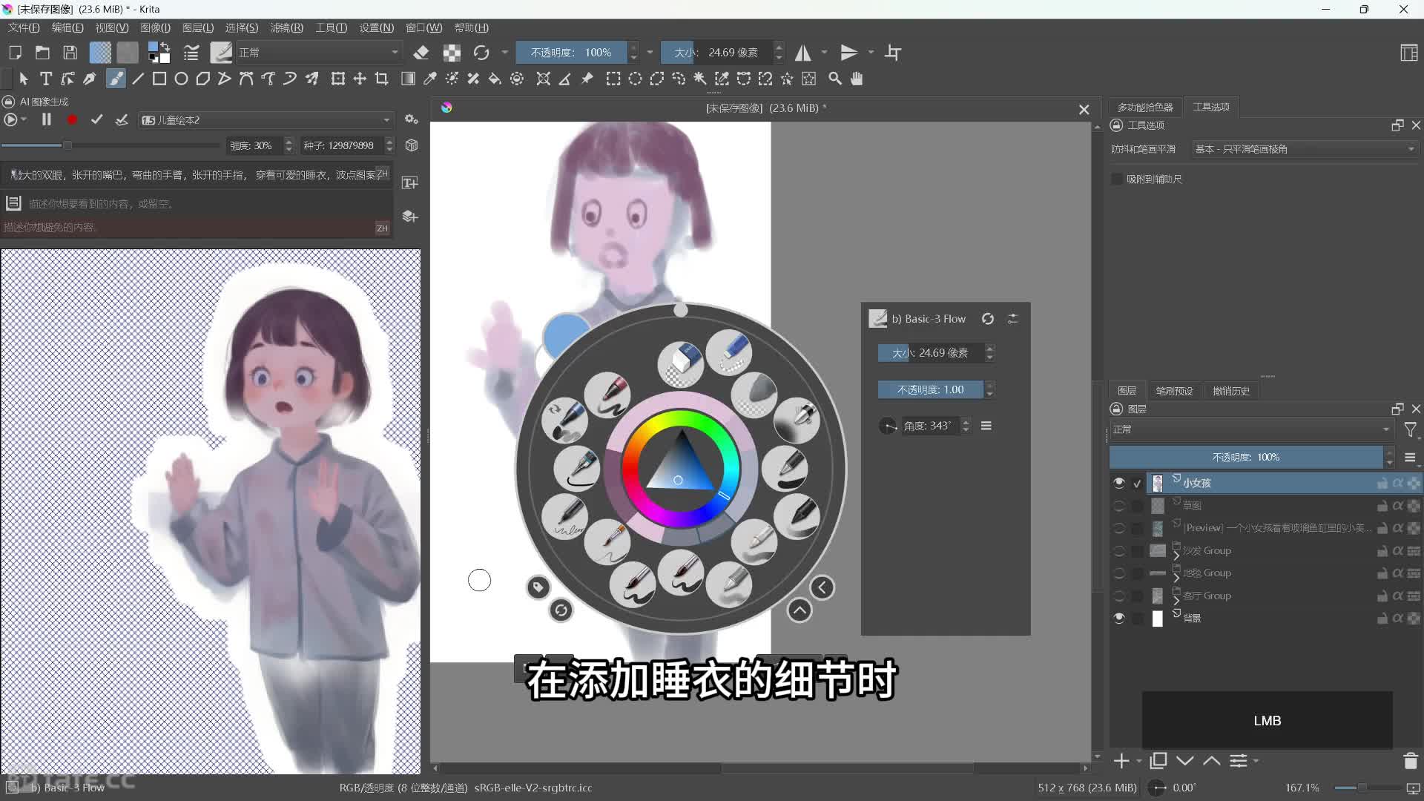The width and height of the screenshot is (1424, 801).
Task: Expand the 地毯 Group layer
Action: point(1176,578)
